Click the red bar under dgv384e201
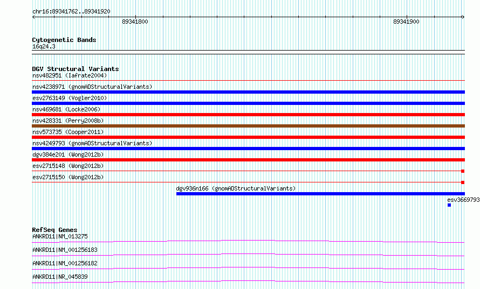The height and width of the screenshot is (289, 480). pos(248,160)
